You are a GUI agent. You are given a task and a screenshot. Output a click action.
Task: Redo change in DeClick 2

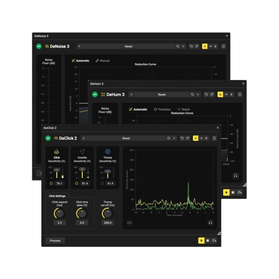[x=187, y=138]
